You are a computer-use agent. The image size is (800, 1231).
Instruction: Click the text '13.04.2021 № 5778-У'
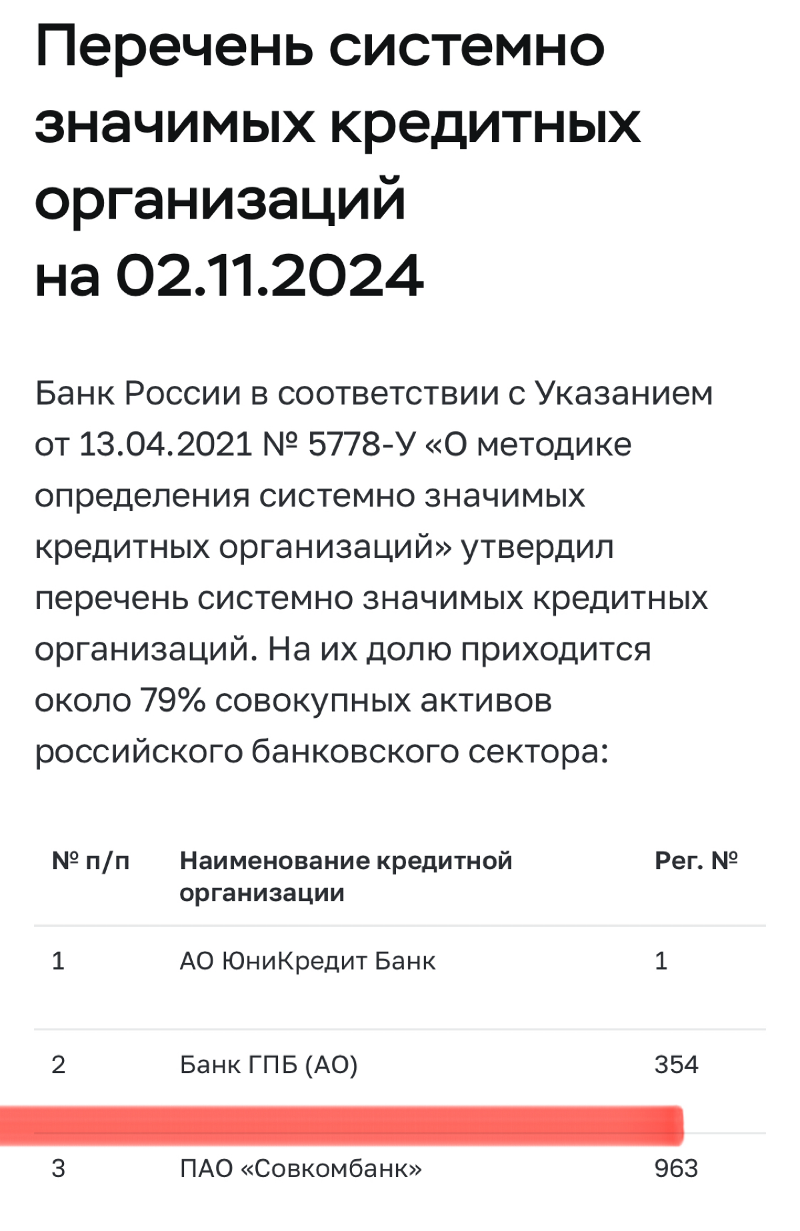coord(247,444)
